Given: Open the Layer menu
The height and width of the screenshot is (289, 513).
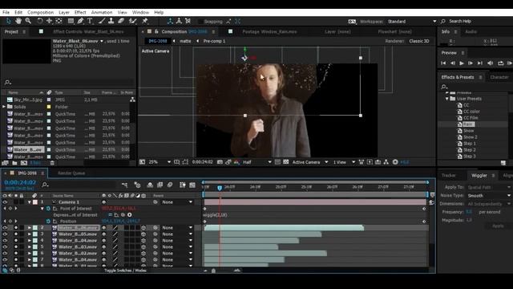Looking at the screenshot, I should point(64,12).
